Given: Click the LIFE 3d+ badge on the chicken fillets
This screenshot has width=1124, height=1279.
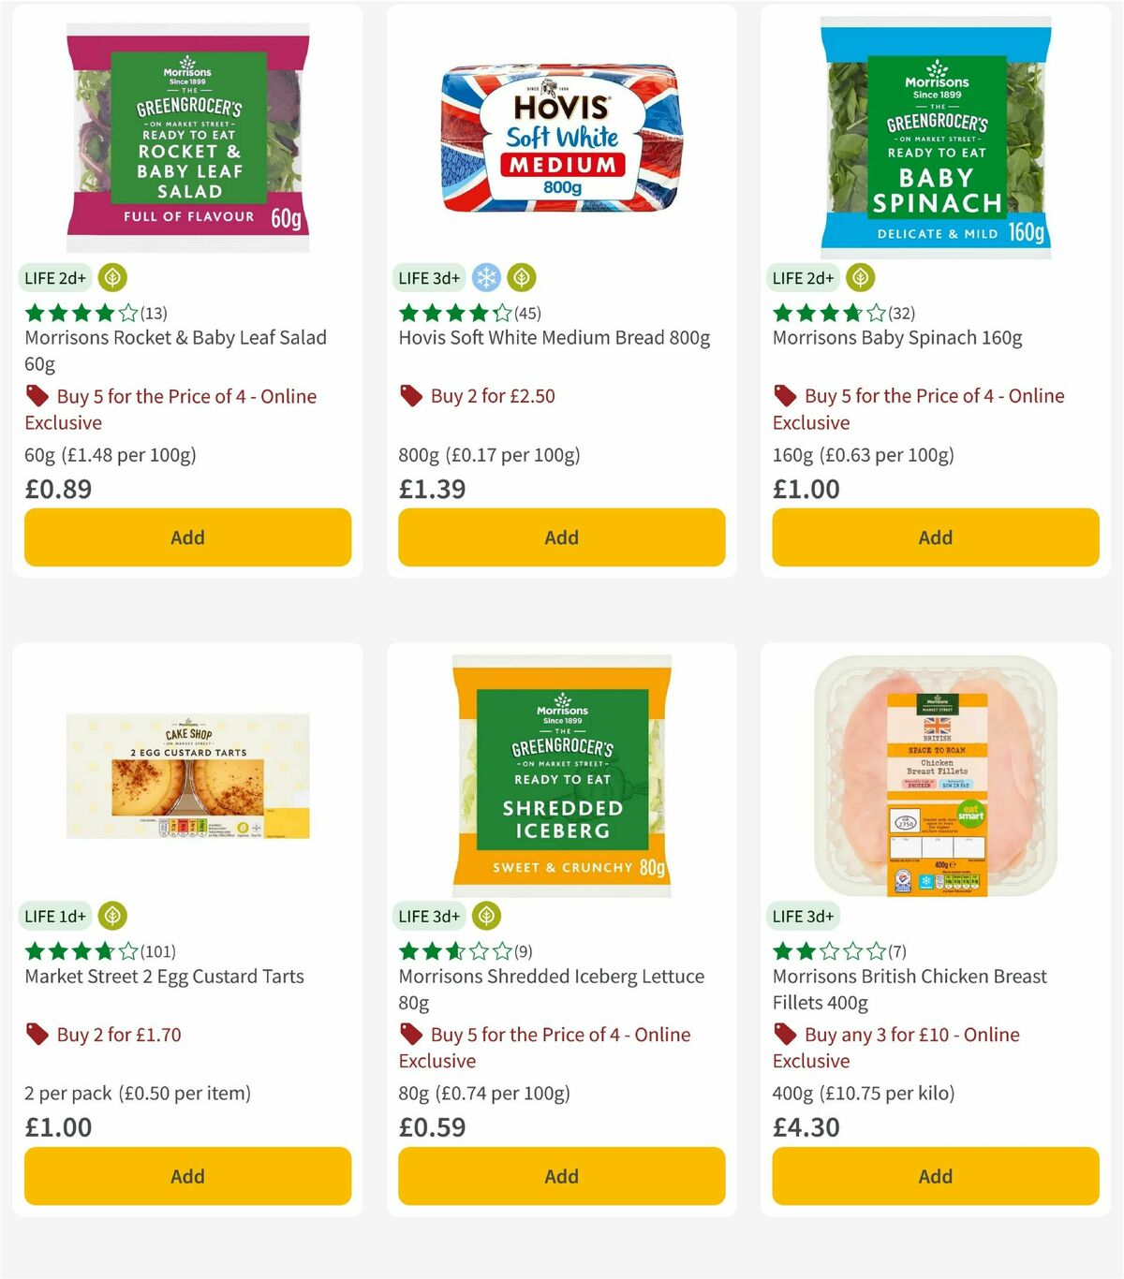Looking at the screenshot, I should [804, 916].
